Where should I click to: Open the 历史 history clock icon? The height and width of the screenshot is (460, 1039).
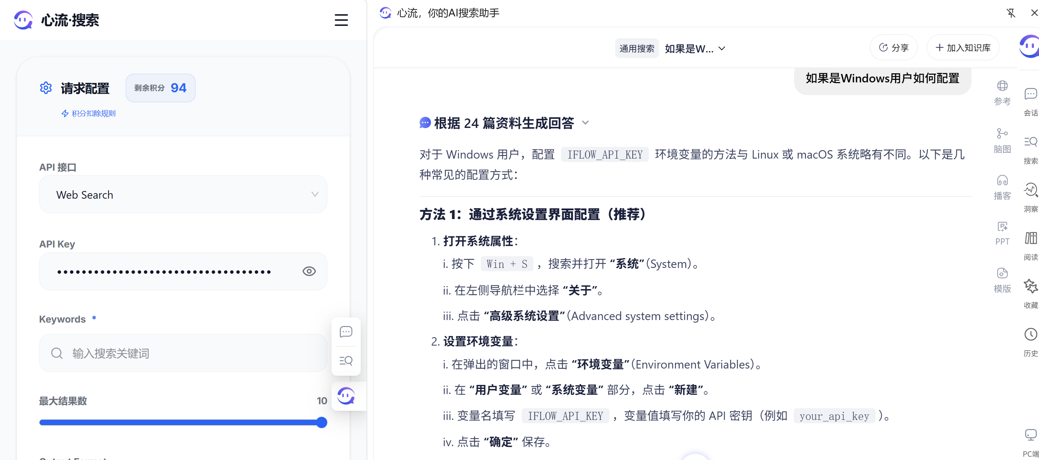point(1030,334)
